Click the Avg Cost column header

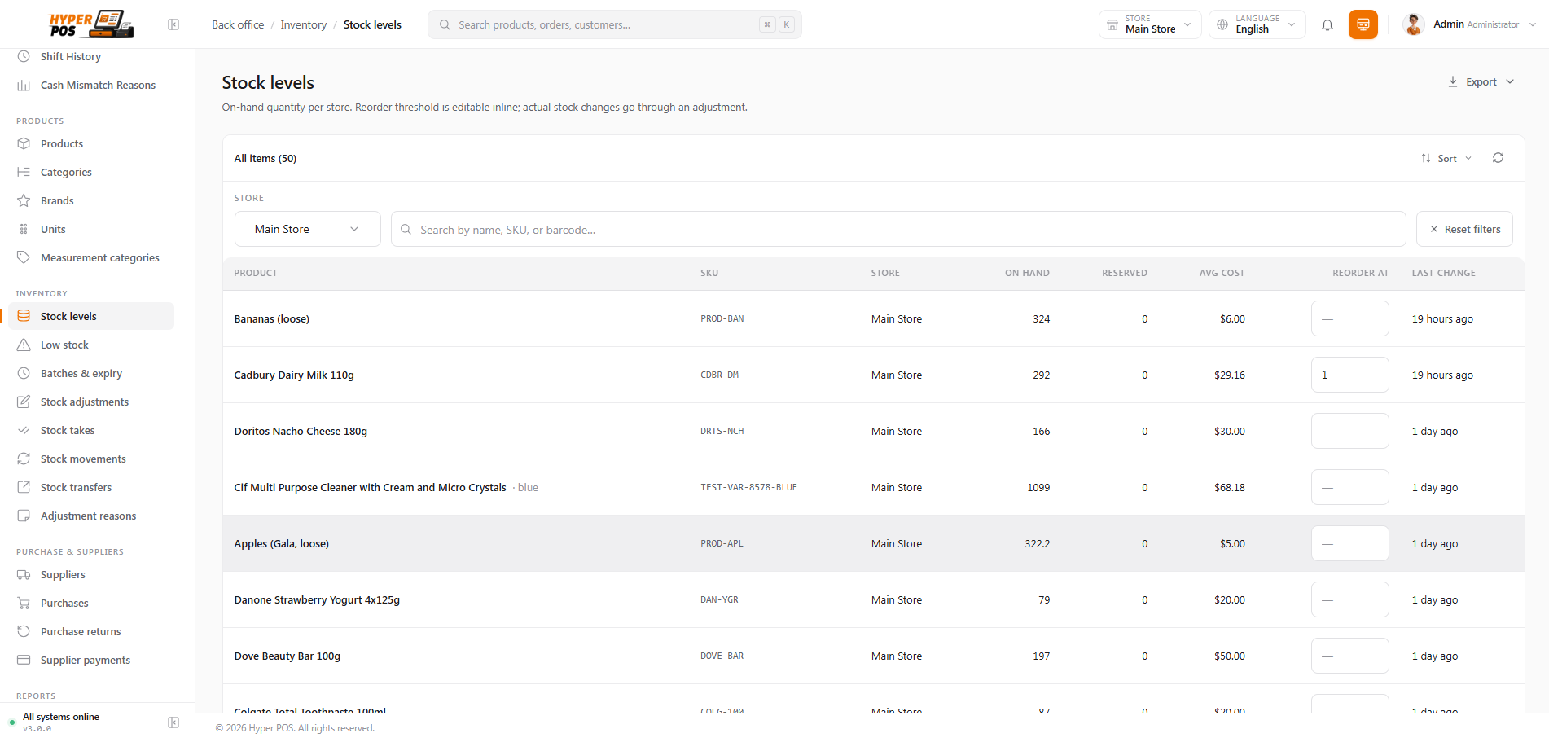[x=1222, y=273]
